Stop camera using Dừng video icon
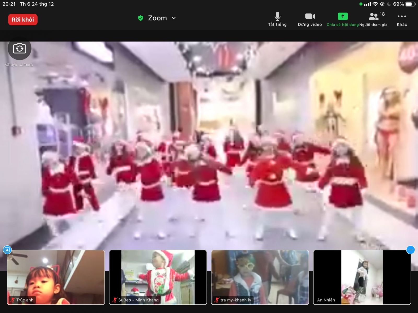Image resolution: width=418 pixels, height=313 pixels. [310, 16]
